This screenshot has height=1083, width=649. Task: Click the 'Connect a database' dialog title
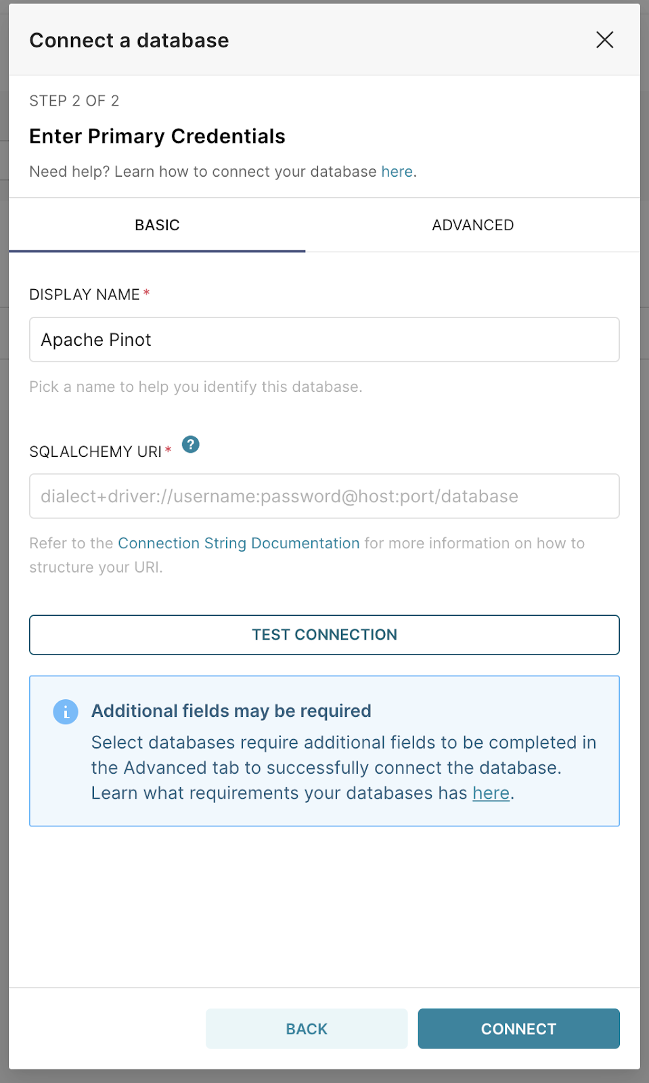(129, 41)
